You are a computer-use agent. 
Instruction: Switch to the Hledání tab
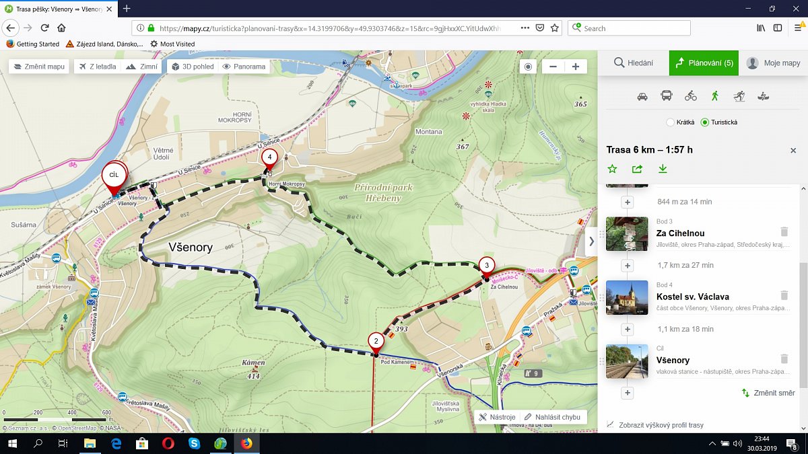pos(634,63)
